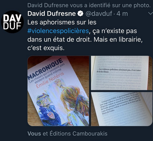Click the 4 m tweet timestamp
Screen dimensions: 153x141
(122, 14)
